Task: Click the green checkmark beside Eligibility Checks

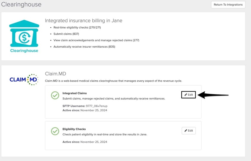Action: (x=55, y=131)
